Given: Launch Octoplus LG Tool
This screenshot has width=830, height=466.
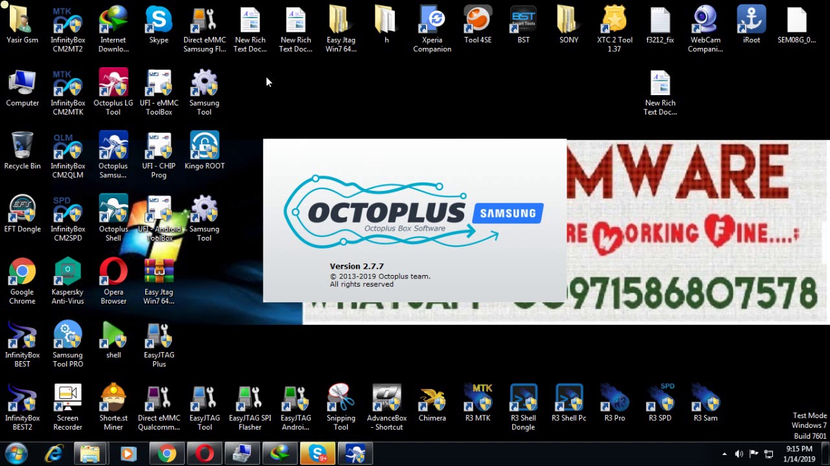Looking at the screenshot, I should (x=113, y=93).
